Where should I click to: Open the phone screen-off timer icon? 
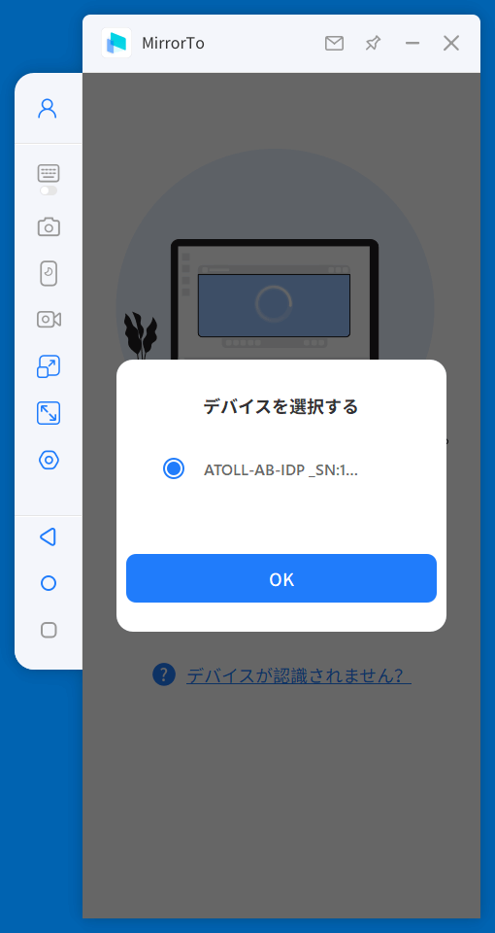coord(49,274)
